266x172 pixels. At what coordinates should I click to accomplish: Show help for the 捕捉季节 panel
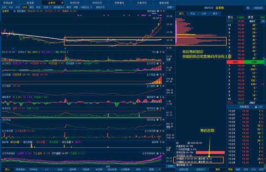click(160, 97)
